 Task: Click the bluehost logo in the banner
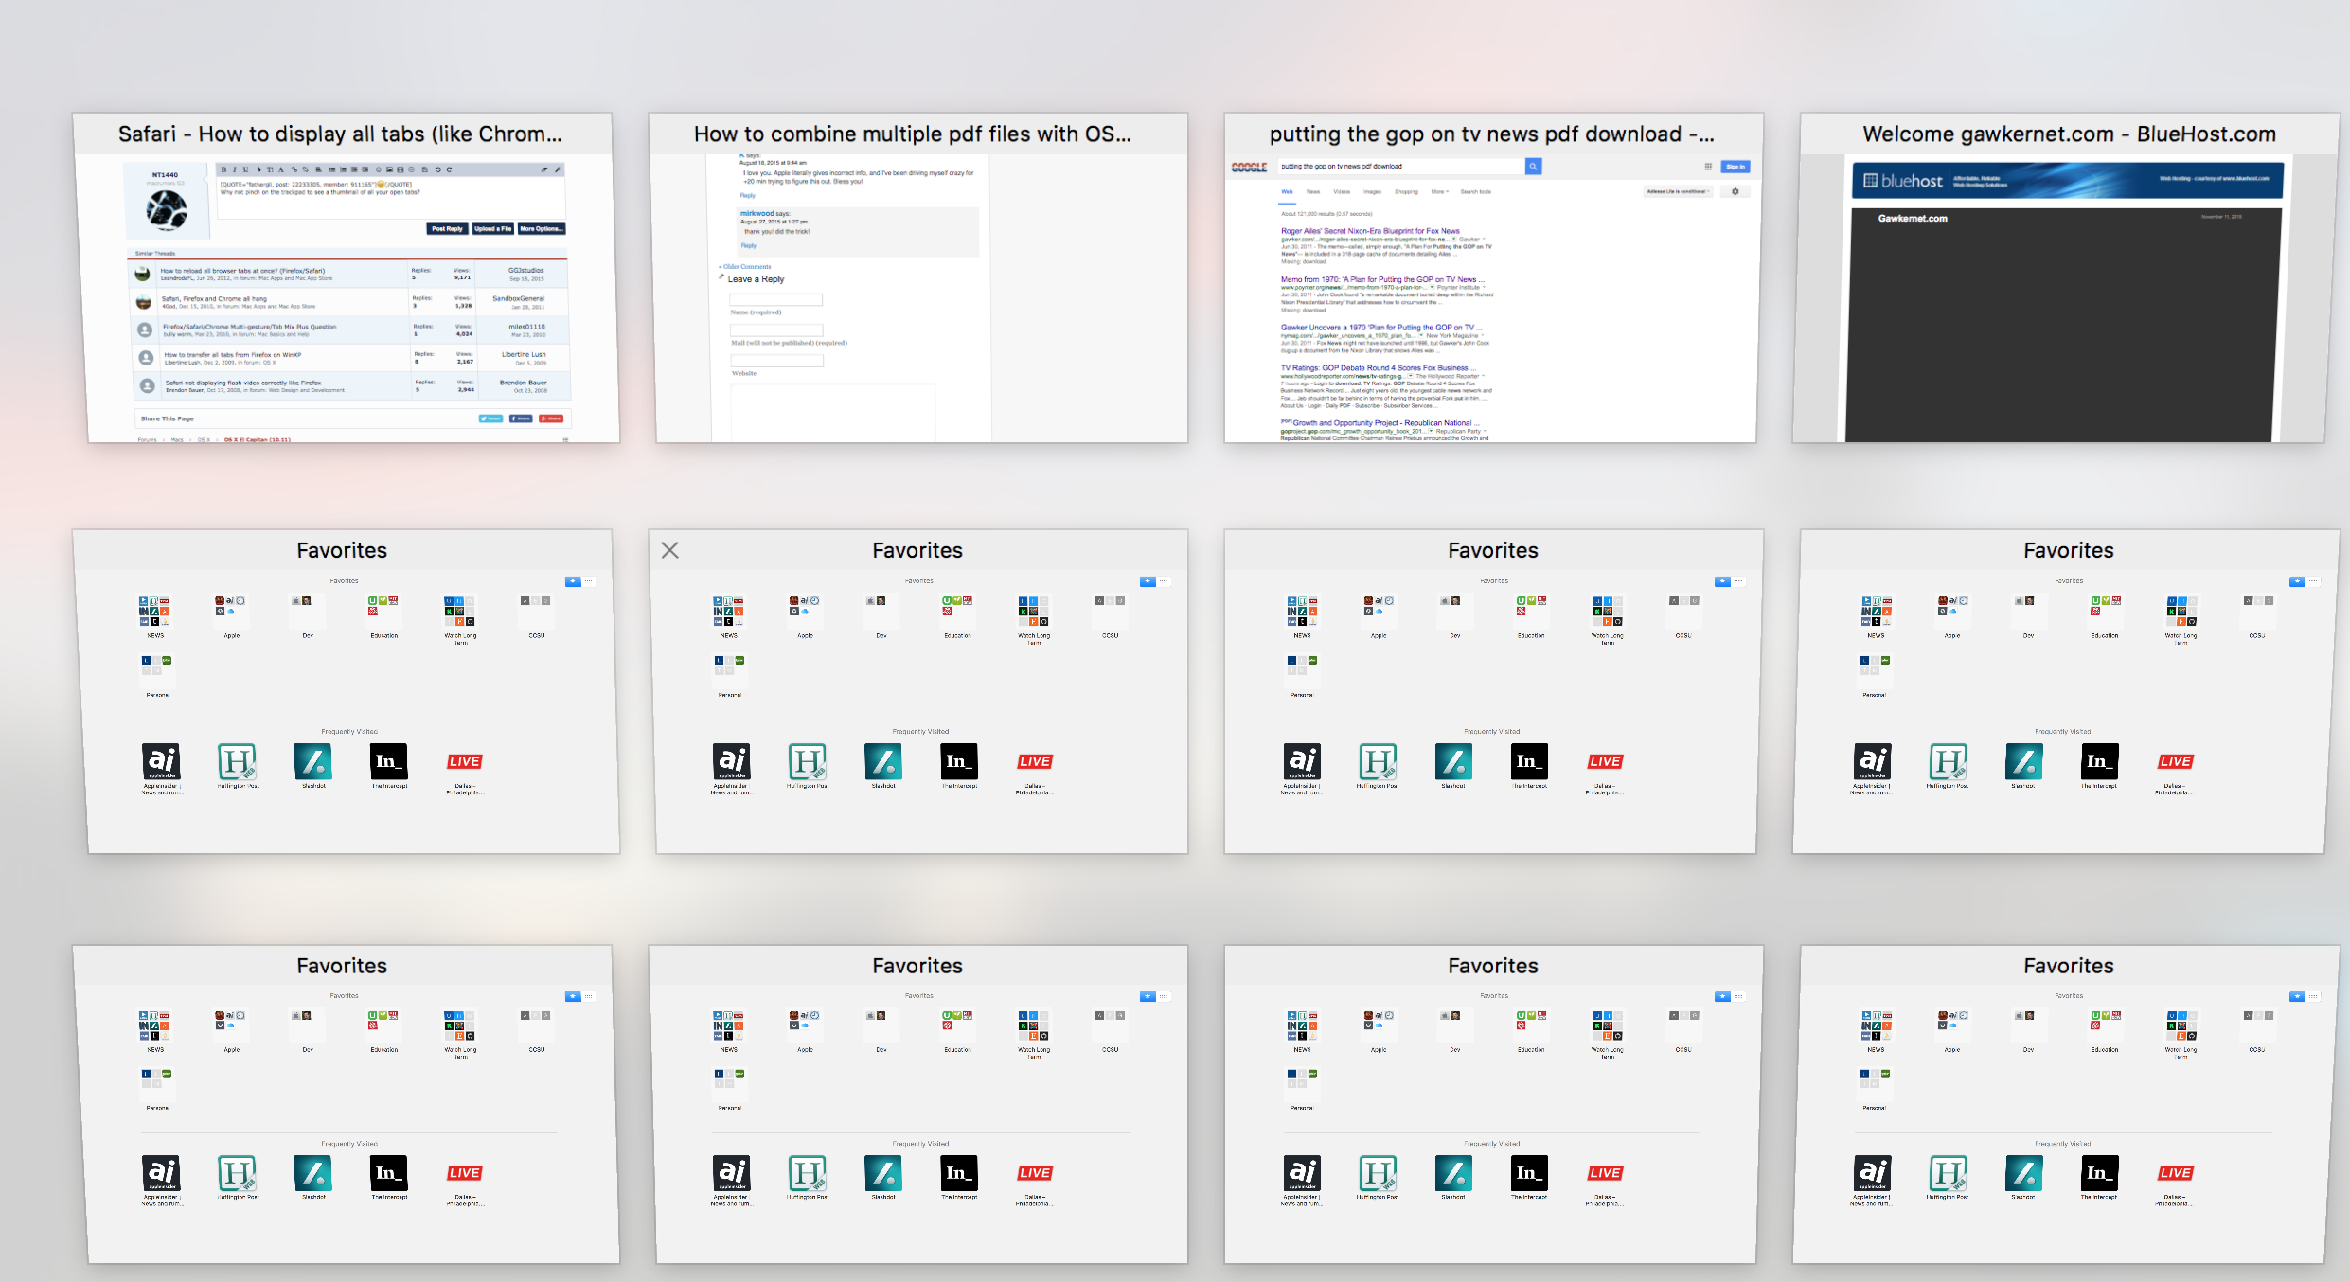1902,181
